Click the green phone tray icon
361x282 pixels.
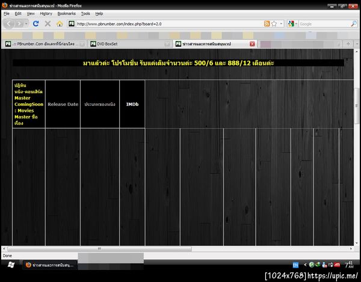coord(318,265)
